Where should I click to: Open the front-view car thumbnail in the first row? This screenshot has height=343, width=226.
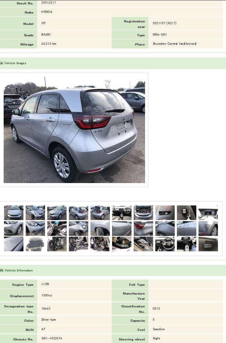click(14, 213)
